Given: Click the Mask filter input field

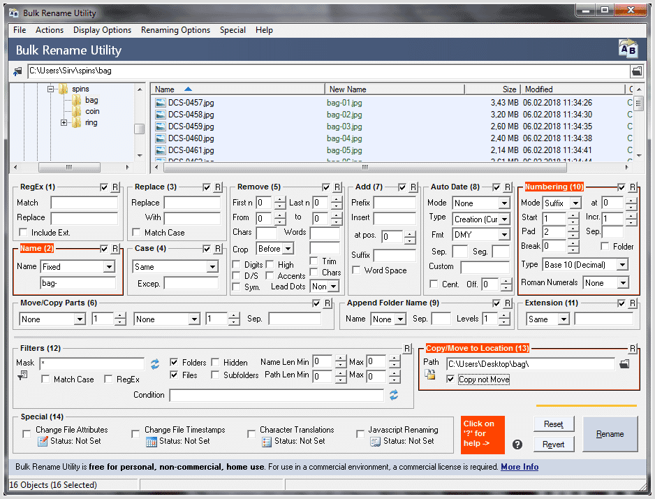Looking at the screenshot, I should (92, 363).
